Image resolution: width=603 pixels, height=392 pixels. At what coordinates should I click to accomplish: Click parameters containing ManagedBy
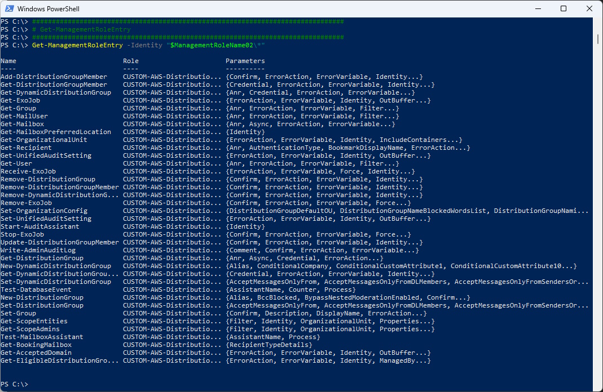328,360
